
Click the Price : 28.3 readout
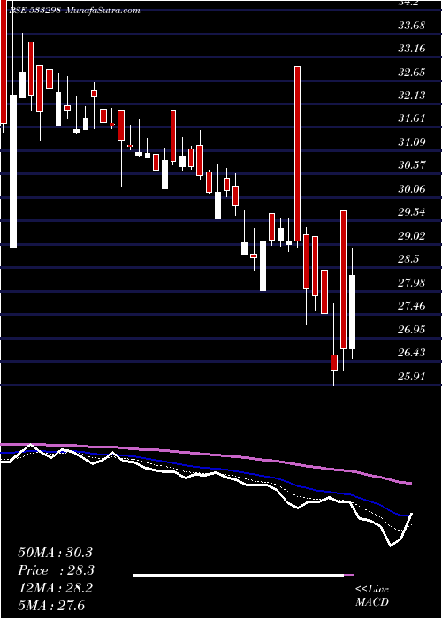click(x=57, y=570)
